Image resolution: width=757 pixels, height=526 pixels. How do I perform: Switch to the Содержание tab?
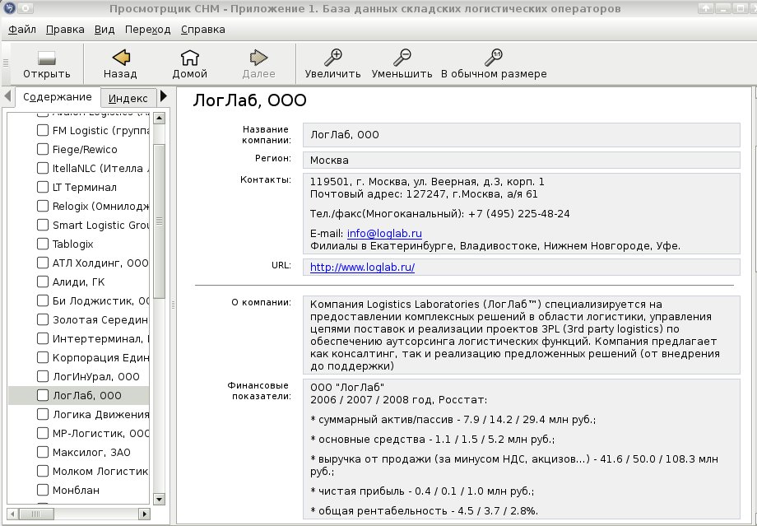point(58,97)
